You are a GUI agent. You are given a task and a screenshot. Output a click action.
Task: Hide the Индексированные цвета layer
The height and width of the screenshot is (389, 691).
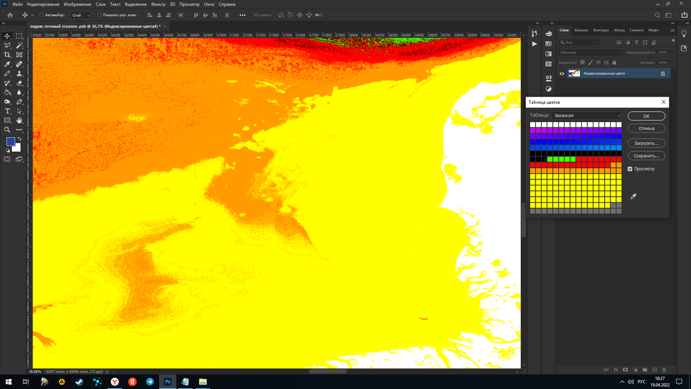(x=562, y=73)
